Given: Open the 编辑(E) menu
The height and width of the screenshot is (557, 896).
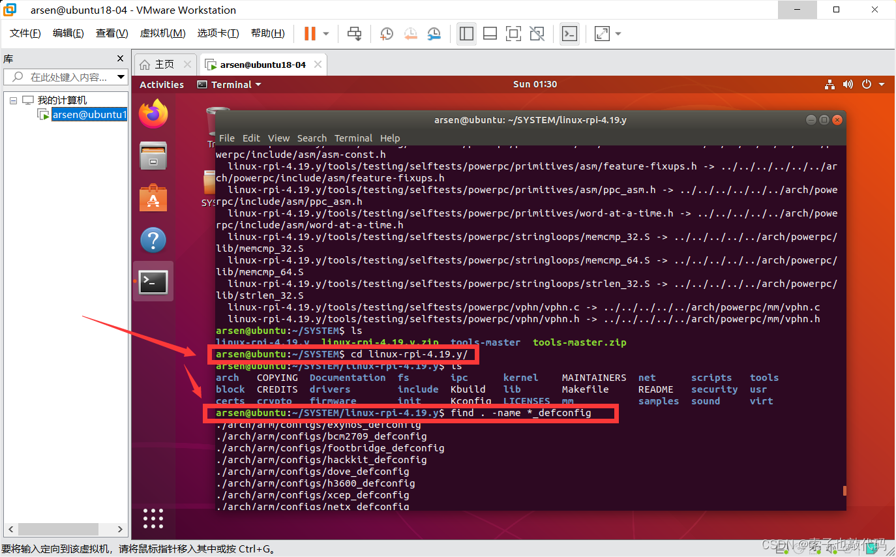Looking at the screenshot, I should point(68,33).
